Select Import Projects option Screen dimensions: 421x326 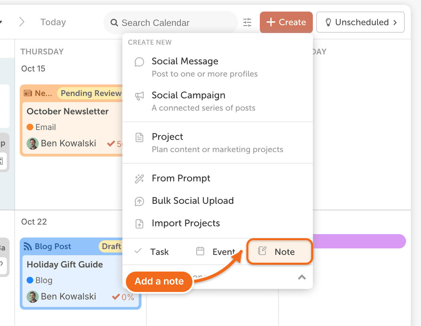click(x=218, y=223)
